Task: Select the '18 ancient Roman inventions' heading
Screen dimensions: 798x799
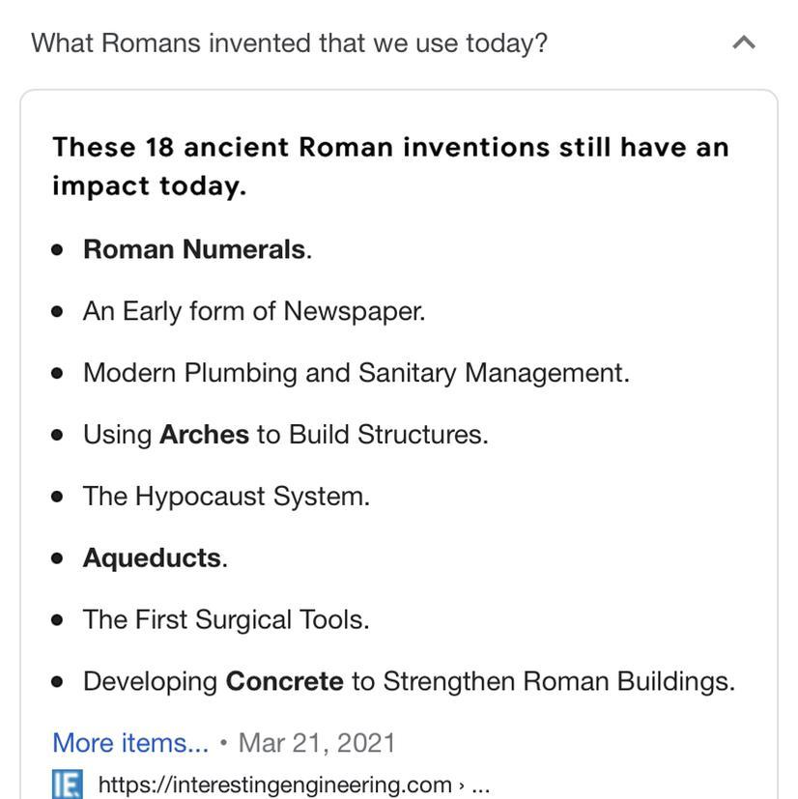Action: [390, 166]
